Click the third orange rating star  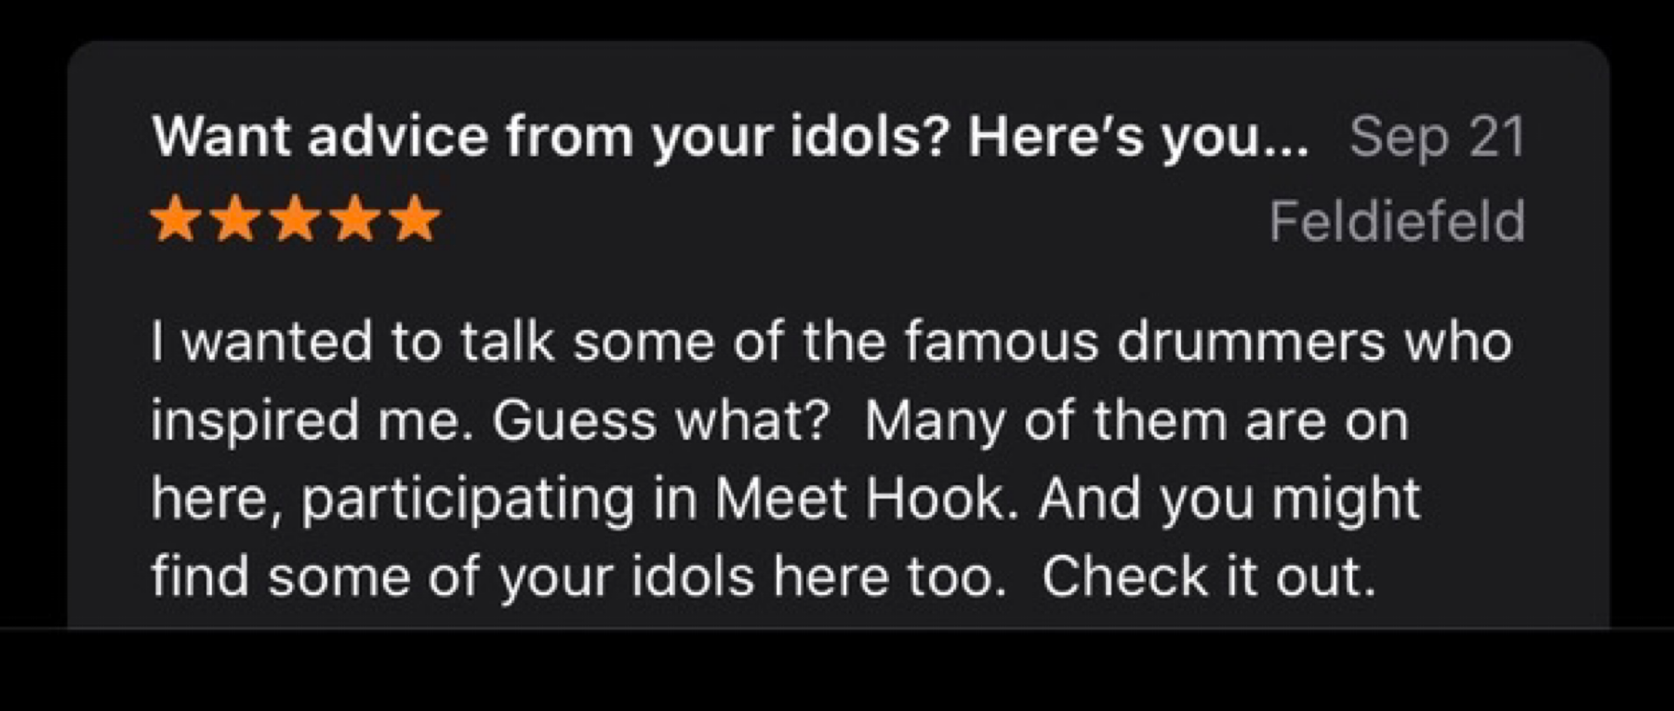[x=294, y=219]
